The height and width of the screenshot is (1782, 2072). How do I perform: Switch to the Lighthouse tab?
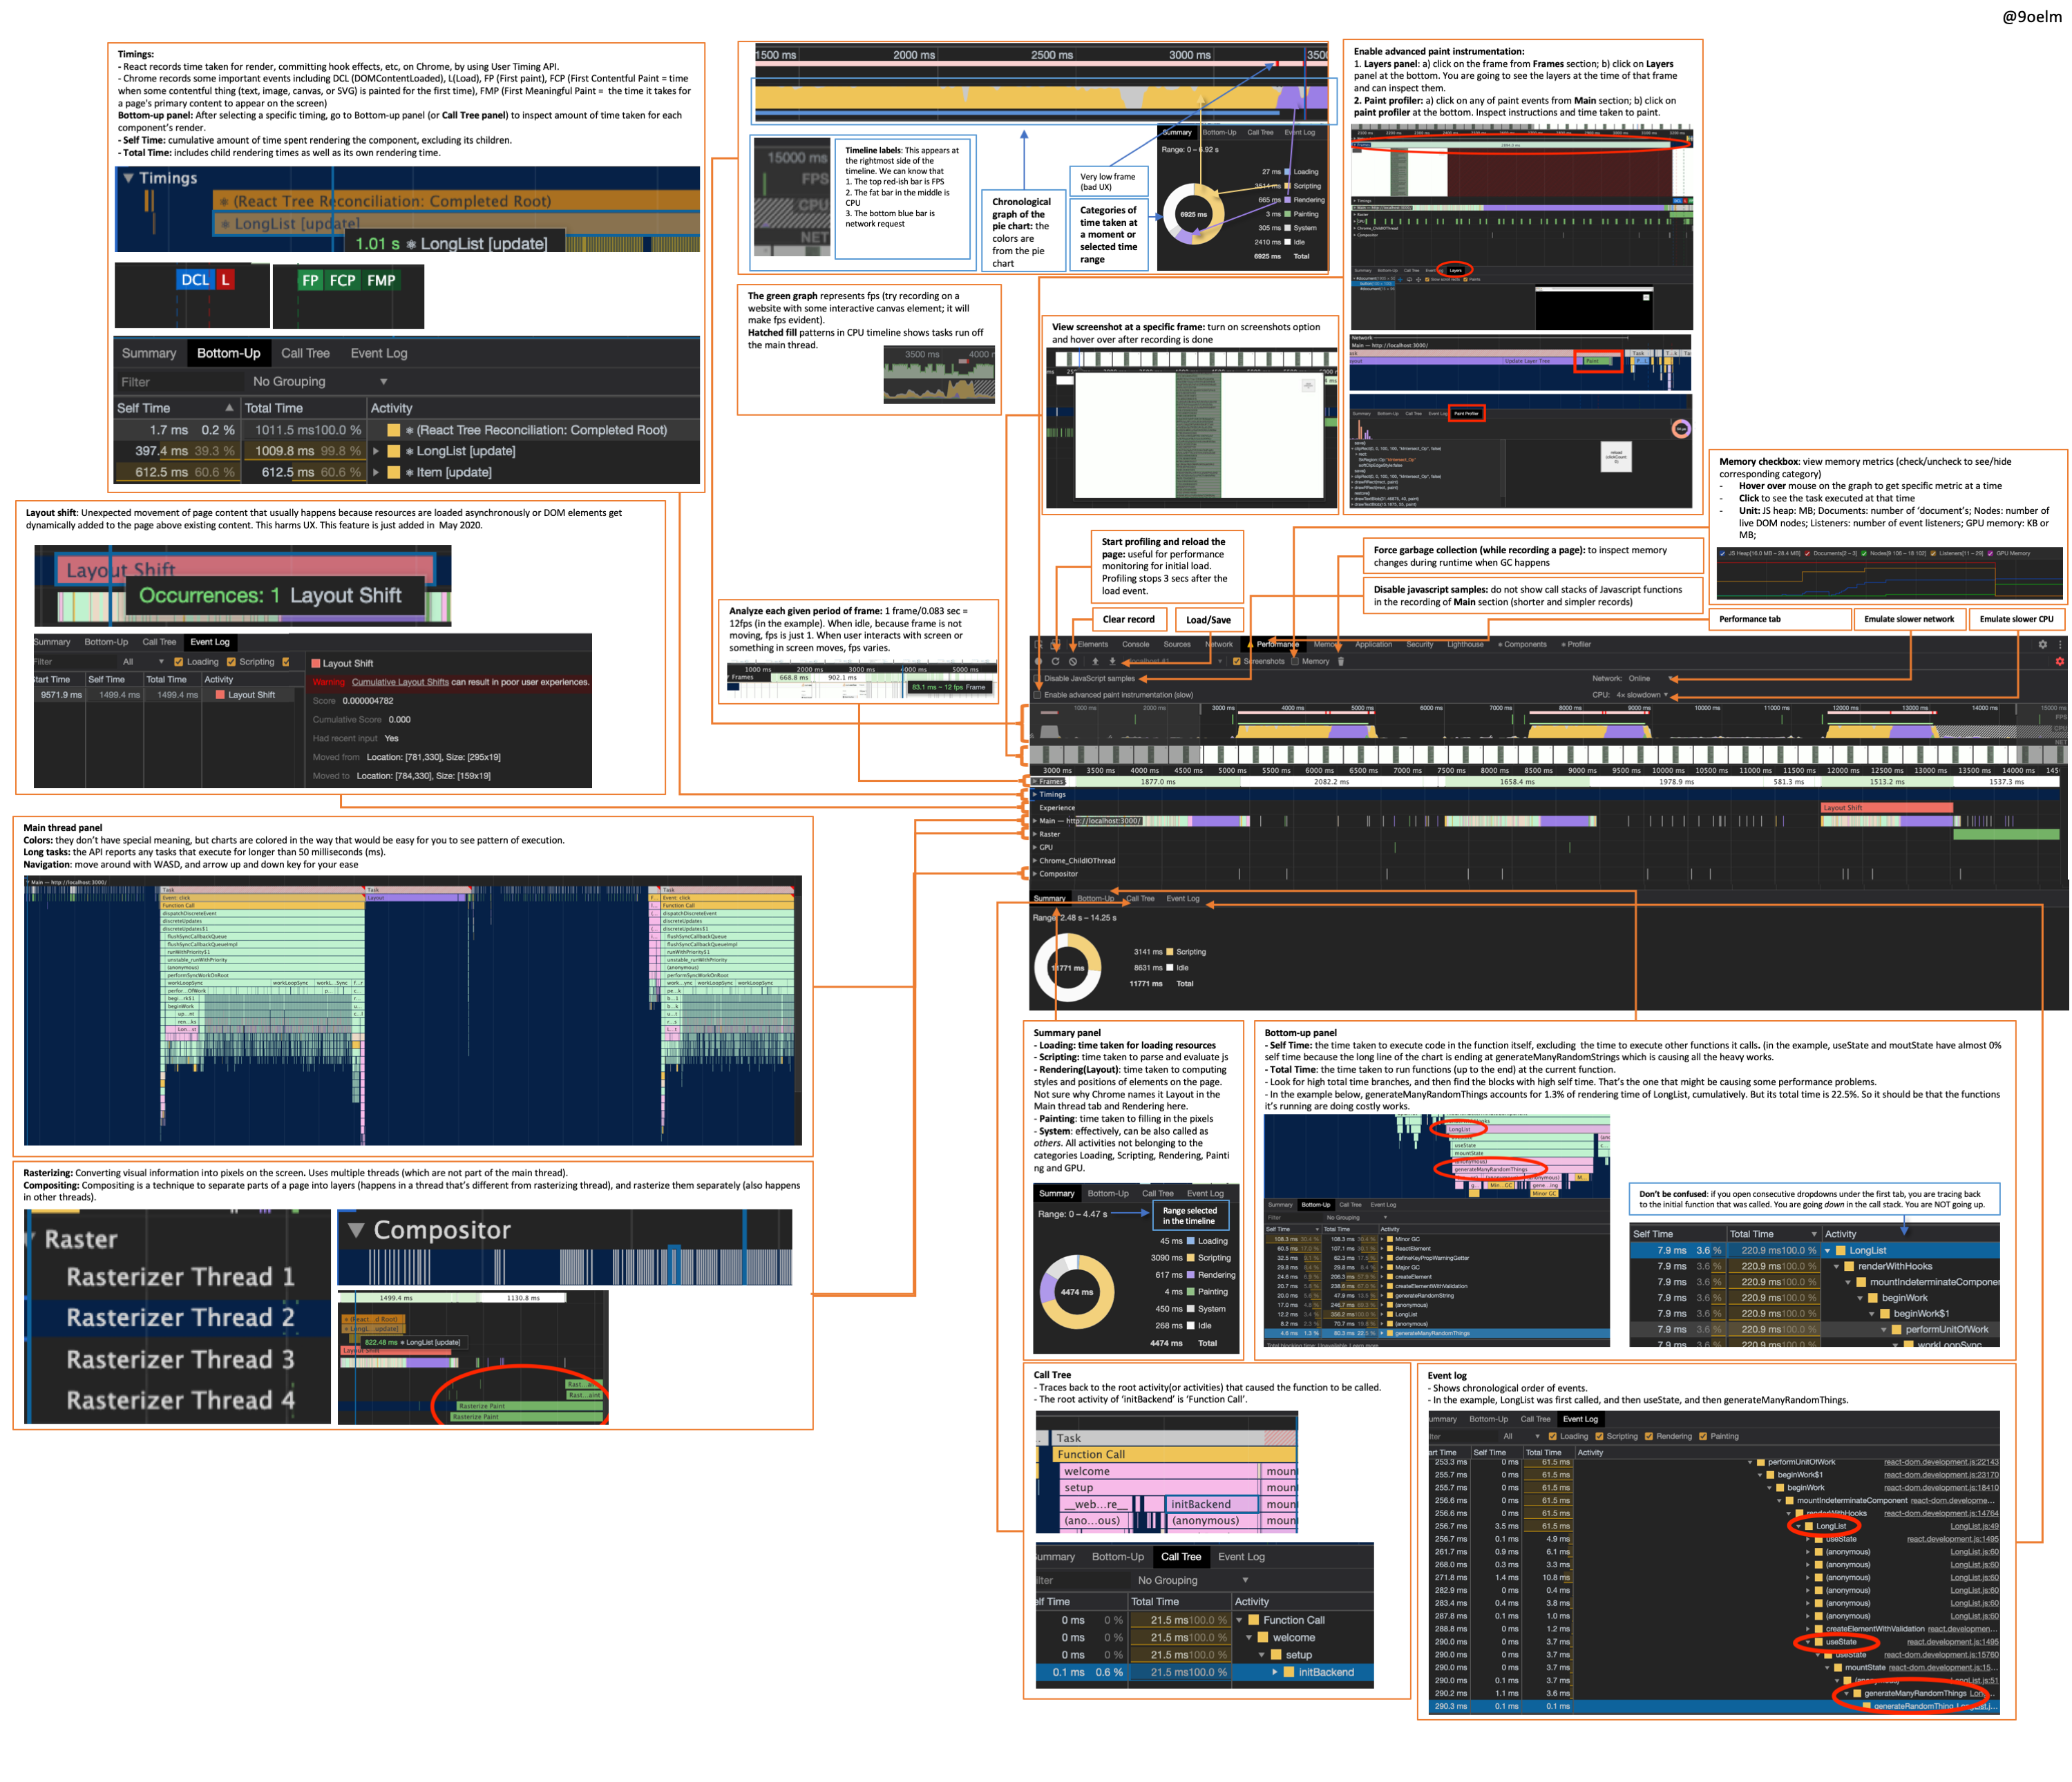pyautogui.click(x=1465, y=644)
